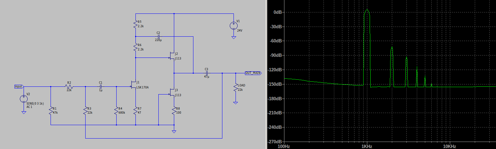This screenshot has width=496, height=149.
Task: Select capacitor C3 symbol
Action: coord(207,73)
